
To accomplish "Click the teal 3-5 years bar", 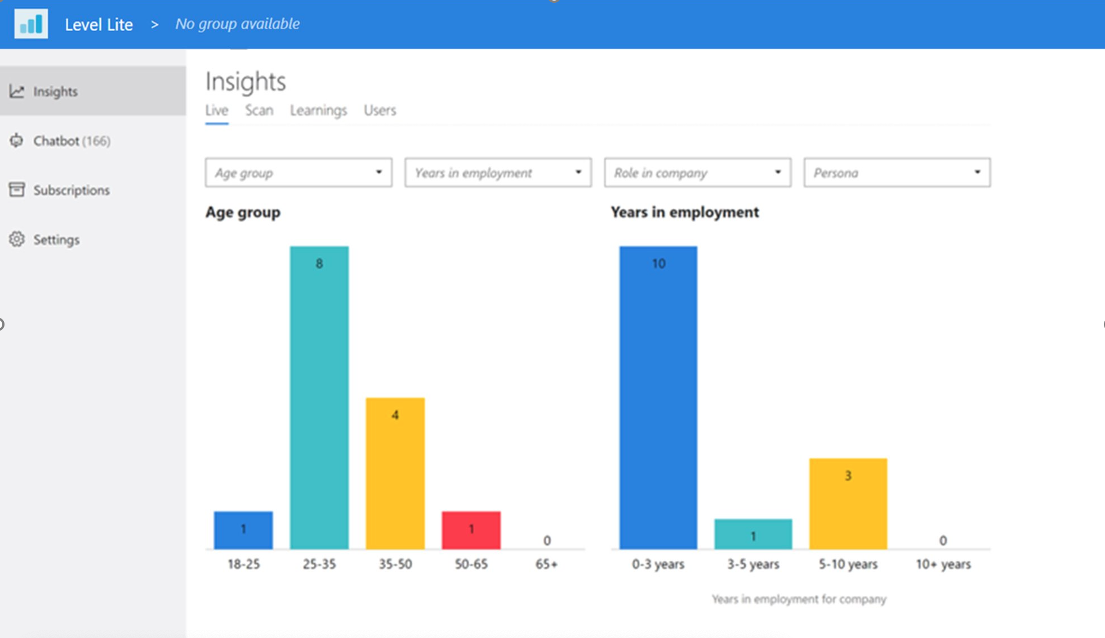I will pyautogui.click(x=753, y=534).
